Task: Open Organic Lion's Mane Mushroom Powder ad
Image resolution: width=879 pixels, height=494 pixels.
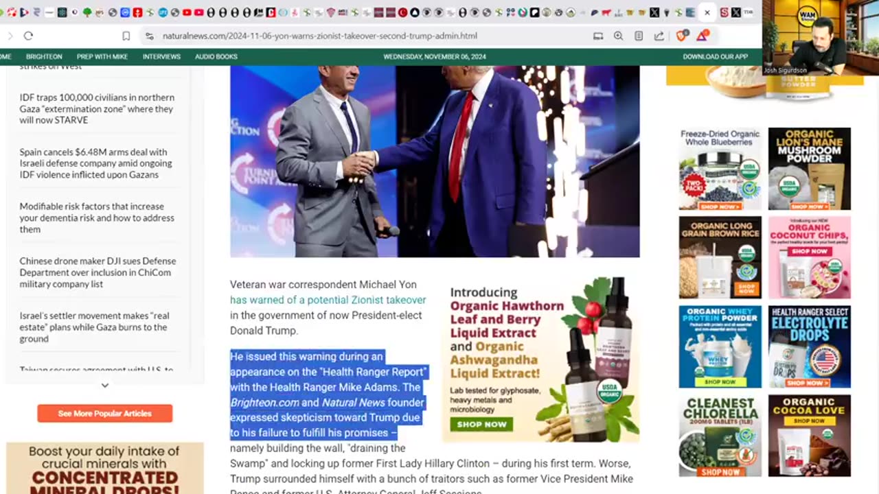Action: (809, 169)
